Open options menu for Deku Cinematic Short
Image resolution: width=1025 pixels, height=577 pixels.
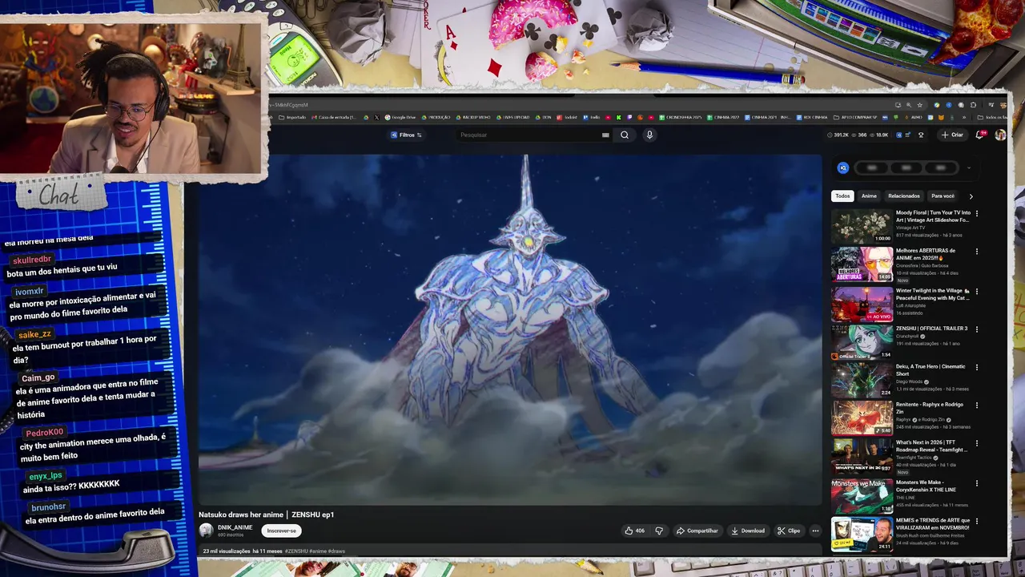tap(977, 367)
